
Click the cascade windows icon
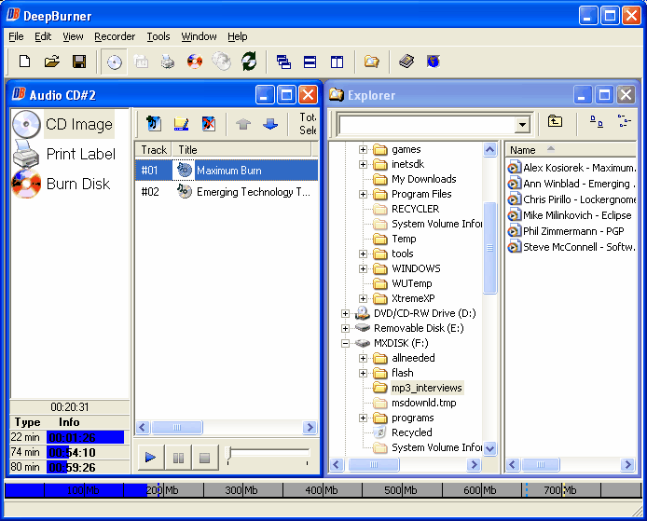[283, 62]
